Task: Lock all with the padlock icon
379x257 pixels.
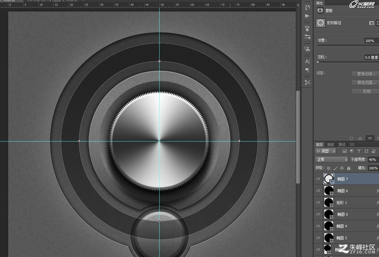Action: [348, 168]
